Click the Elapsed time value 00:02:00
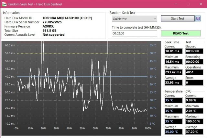Image resolution: width=207 pixels, height=138 pixels. (x=194, y=51)
